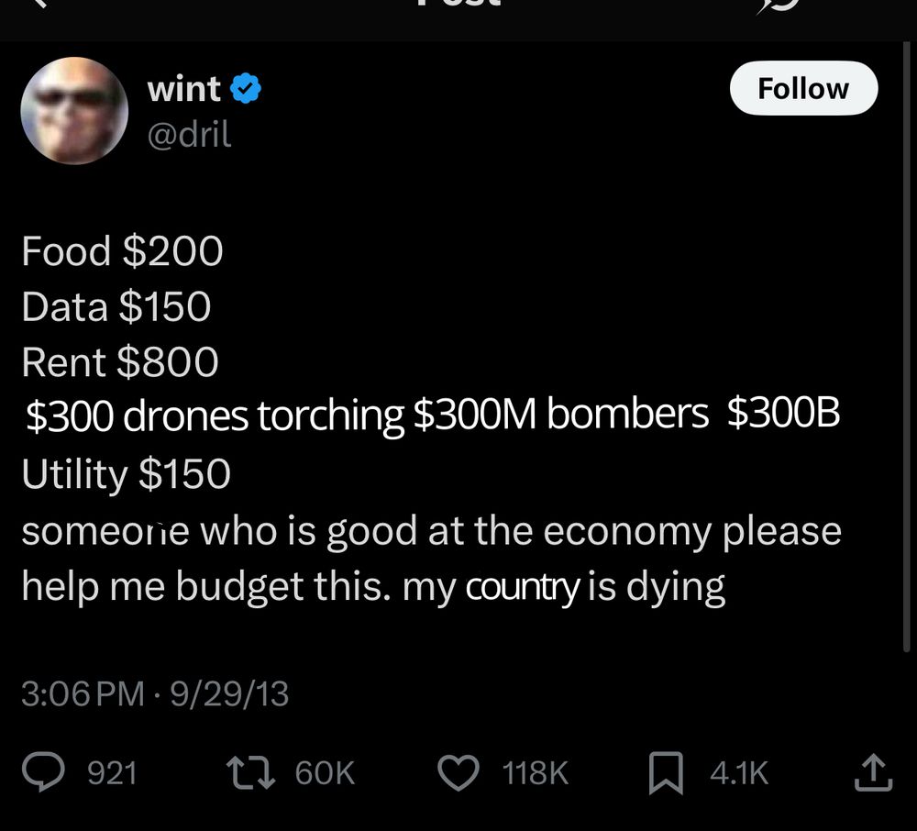The height and width of the screenshot is (831, 917).
Task: Click the blue verified checkmark badge
Action: 246,89
